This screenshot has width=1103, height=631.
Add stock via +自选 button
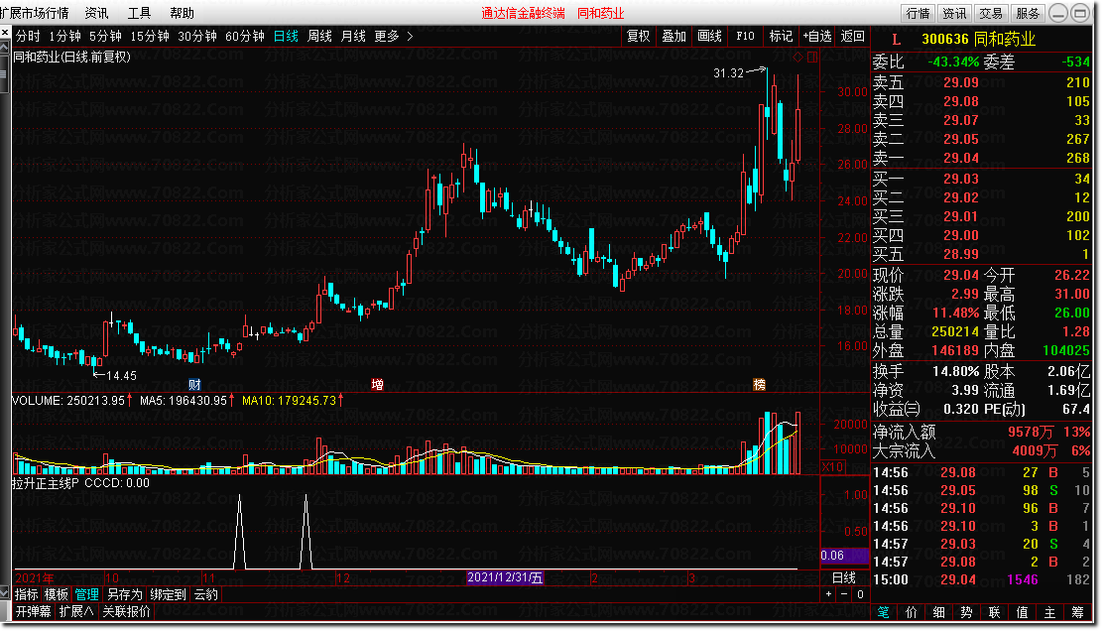(x=817, y=36)
